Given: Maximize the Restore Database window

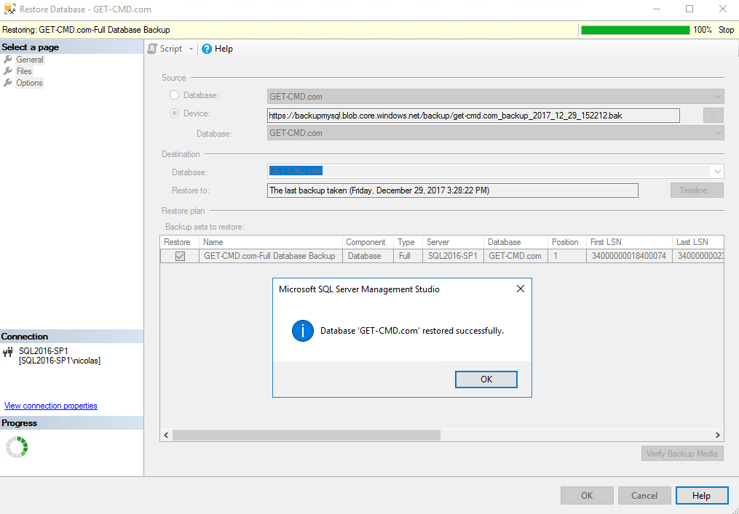Looking at the screenshot, I should (x=689, y=9).
